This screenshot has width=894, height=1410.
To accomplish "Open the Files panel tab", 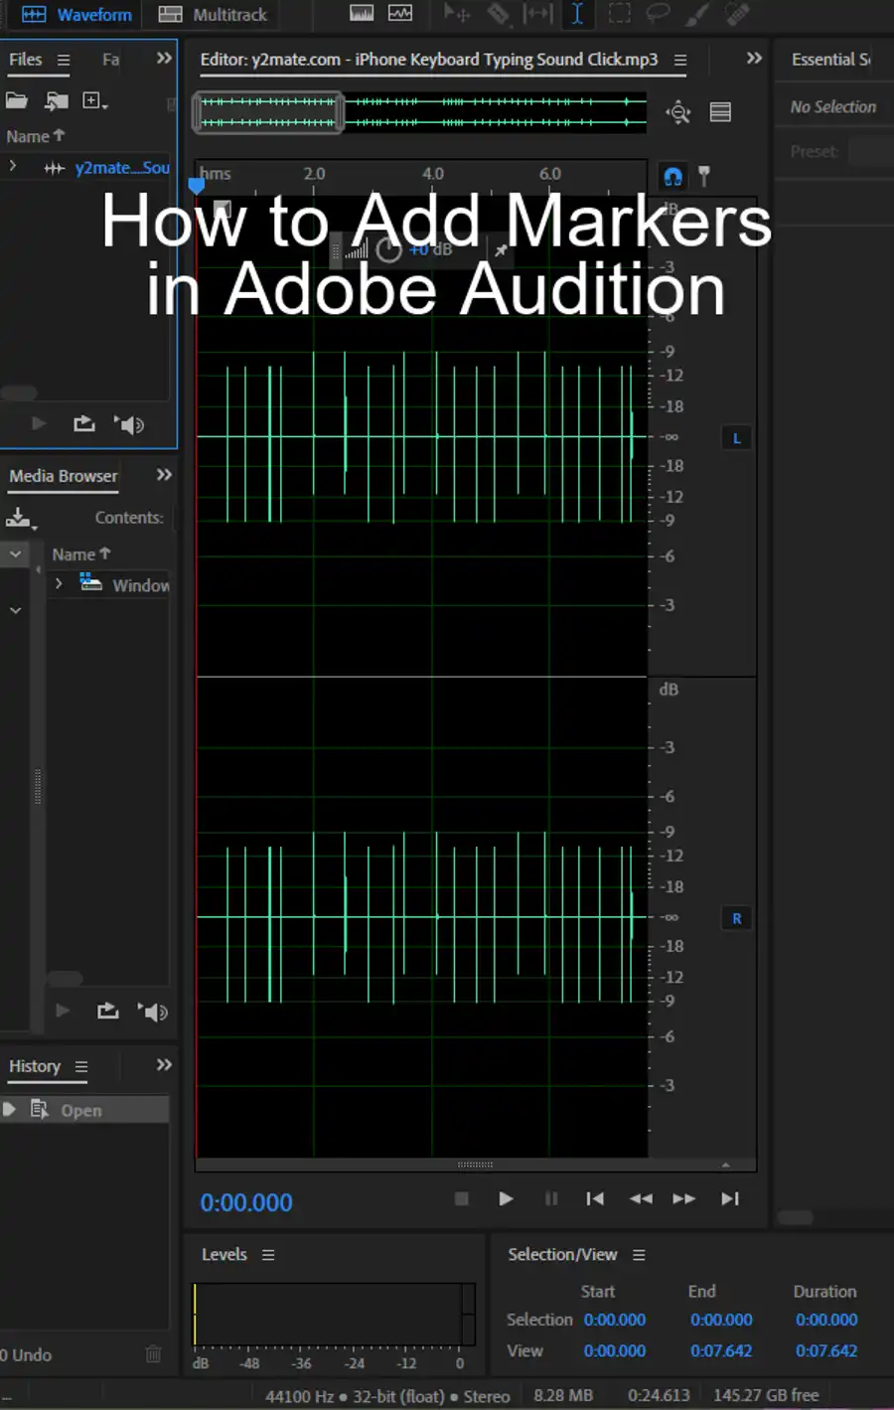I will click(x=26, y=60).
